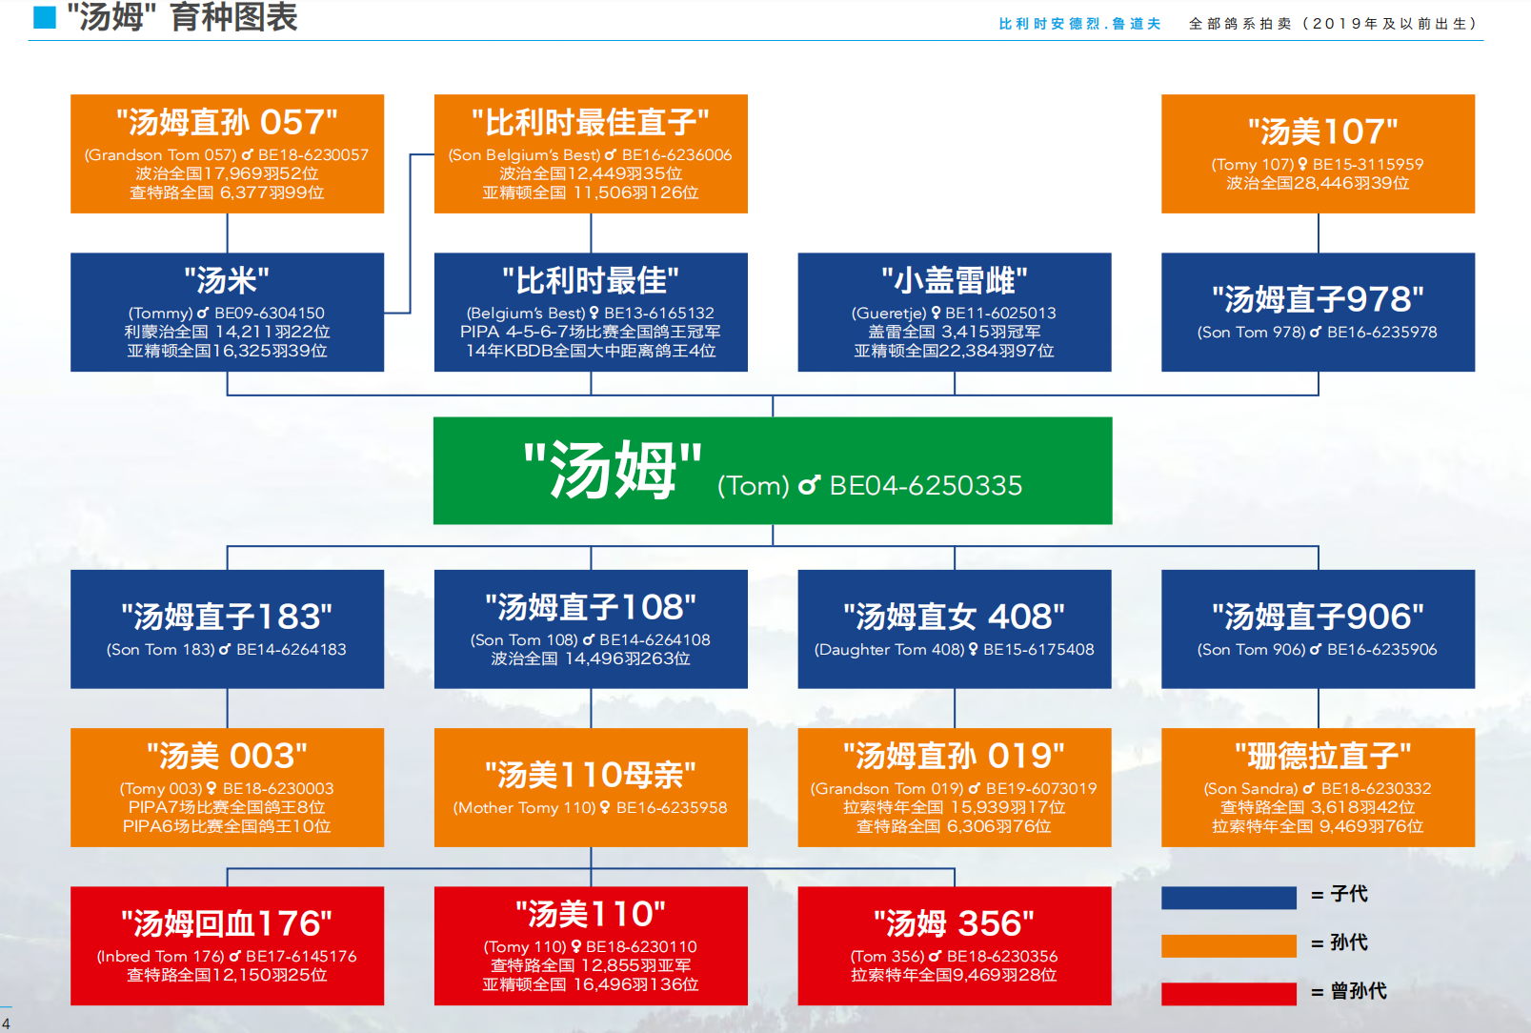Click the ring number BE16-6236006
The image size is (1531, 1033).
pos(676,154)
